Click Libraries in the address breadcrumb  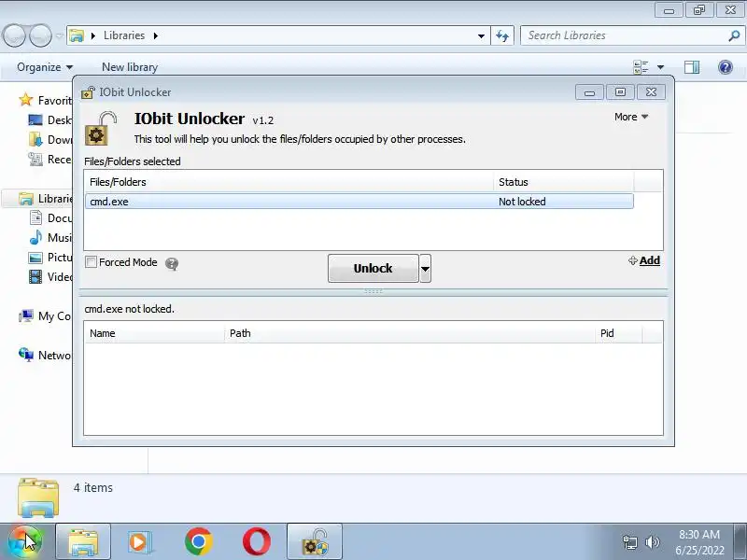click(124, 35)
